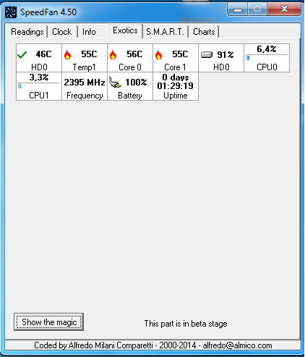Click the 2395 MHz frequency value
Screen dimensions: 305x357
85,83
